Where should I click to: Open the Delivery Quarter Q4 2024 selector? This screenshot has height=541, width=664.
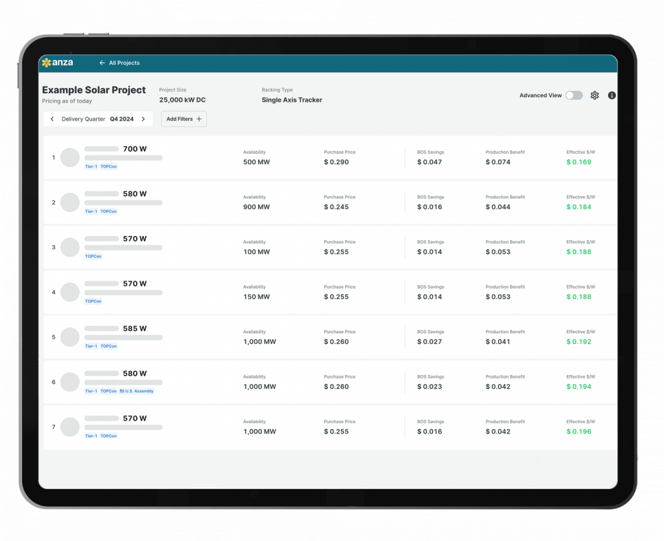[x=97, y=119]
